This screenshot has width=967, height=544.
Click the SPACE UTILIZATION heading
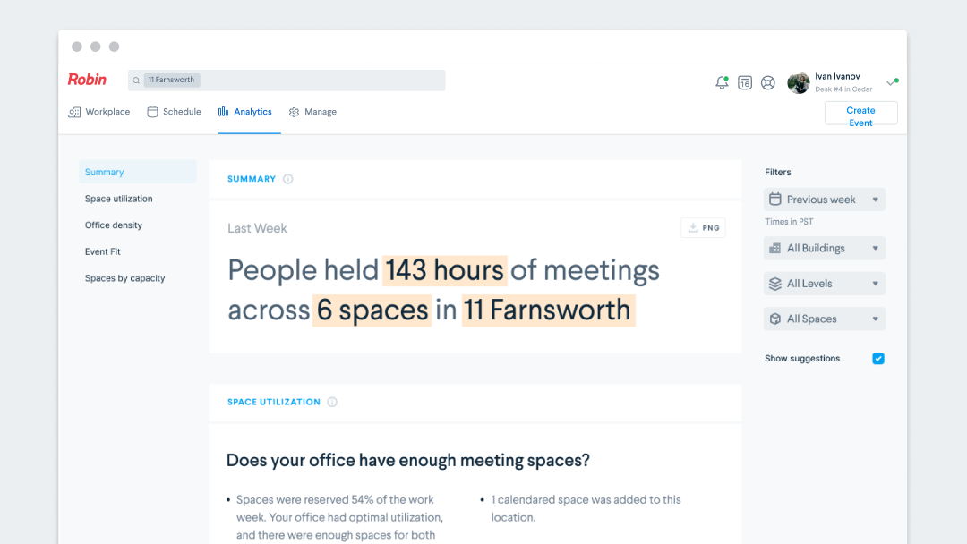(274, 402)
